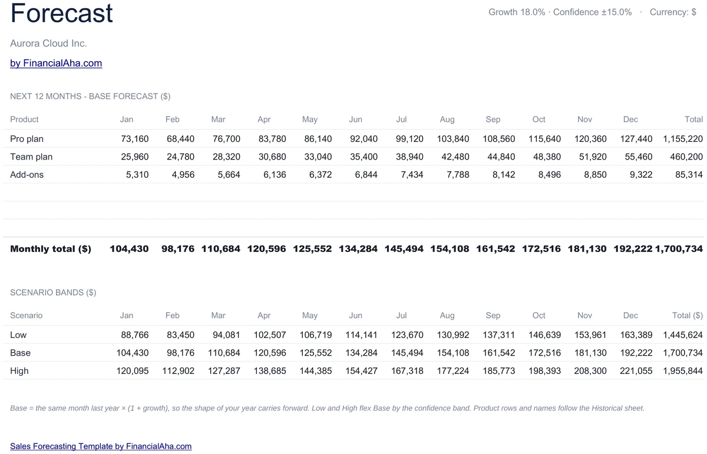Click the 'High' scenario row label
Screen dimensions: 707x454
[19, 371]
